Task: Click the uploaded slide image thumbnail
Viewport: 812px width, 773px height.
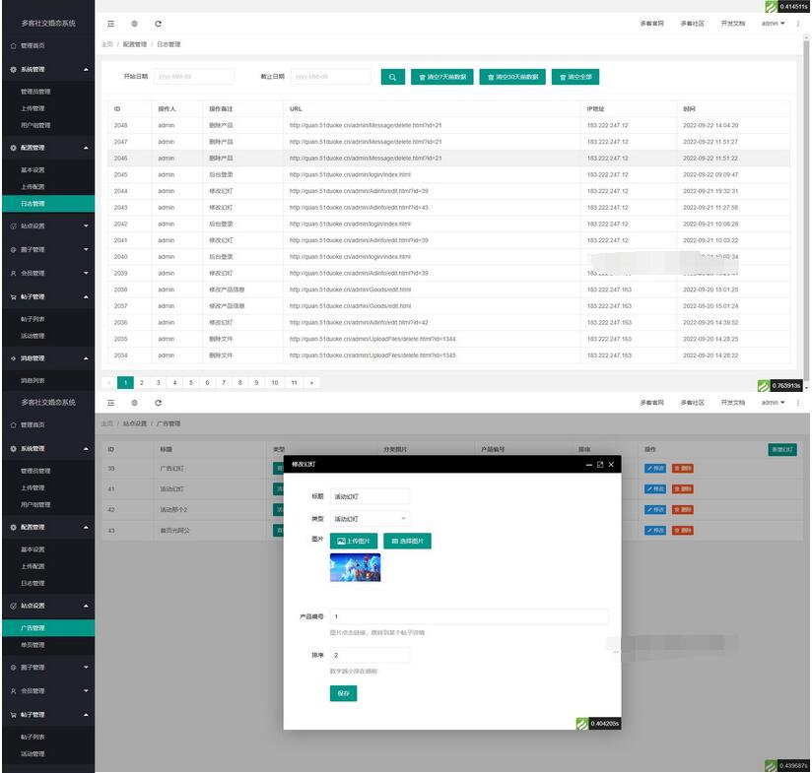Action: [x=355, y=567]
